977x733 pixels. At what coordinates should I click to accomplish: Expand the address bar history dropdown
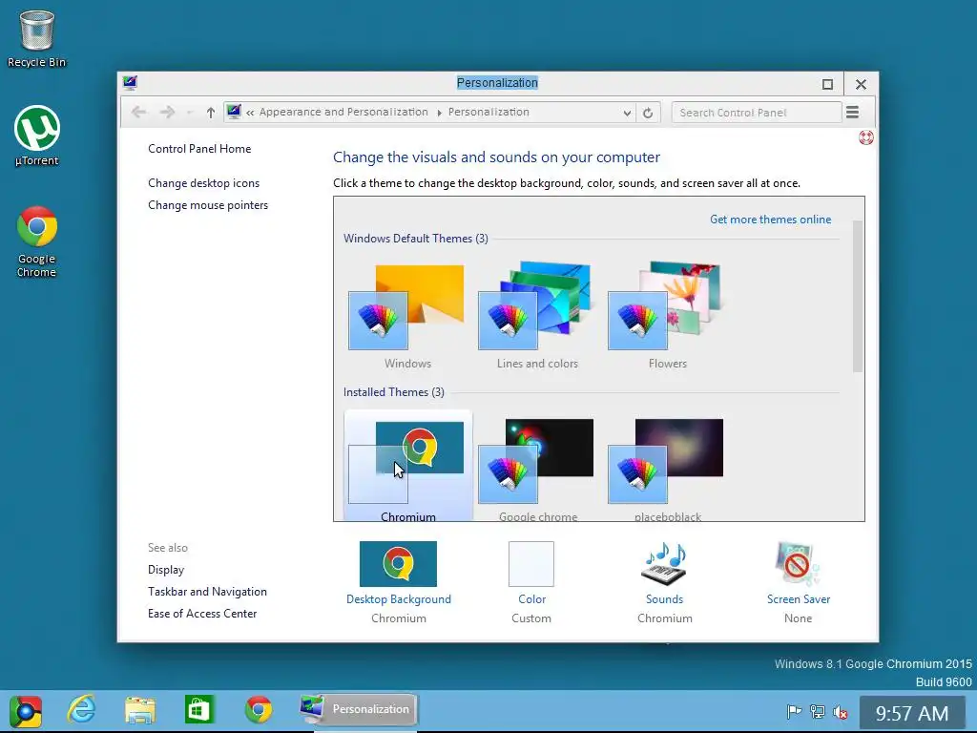627,113
